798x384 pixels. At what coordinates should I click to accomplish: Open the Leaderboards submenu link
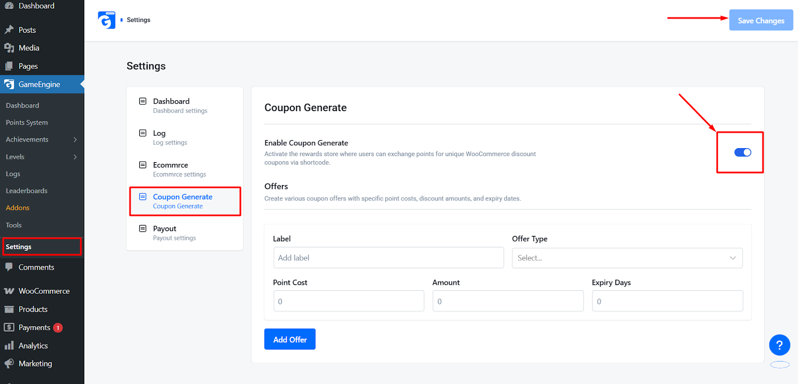click(27, 191)
